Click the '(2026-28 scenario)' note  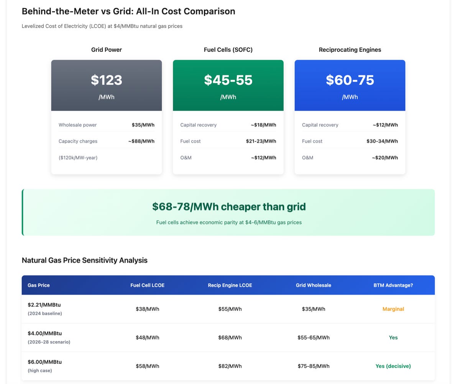click(49, 342)
